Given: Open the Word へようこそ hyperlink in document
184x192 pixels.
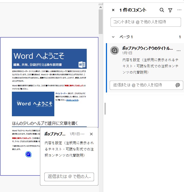Looking at the screenshot, I should (x=72, y=100).
